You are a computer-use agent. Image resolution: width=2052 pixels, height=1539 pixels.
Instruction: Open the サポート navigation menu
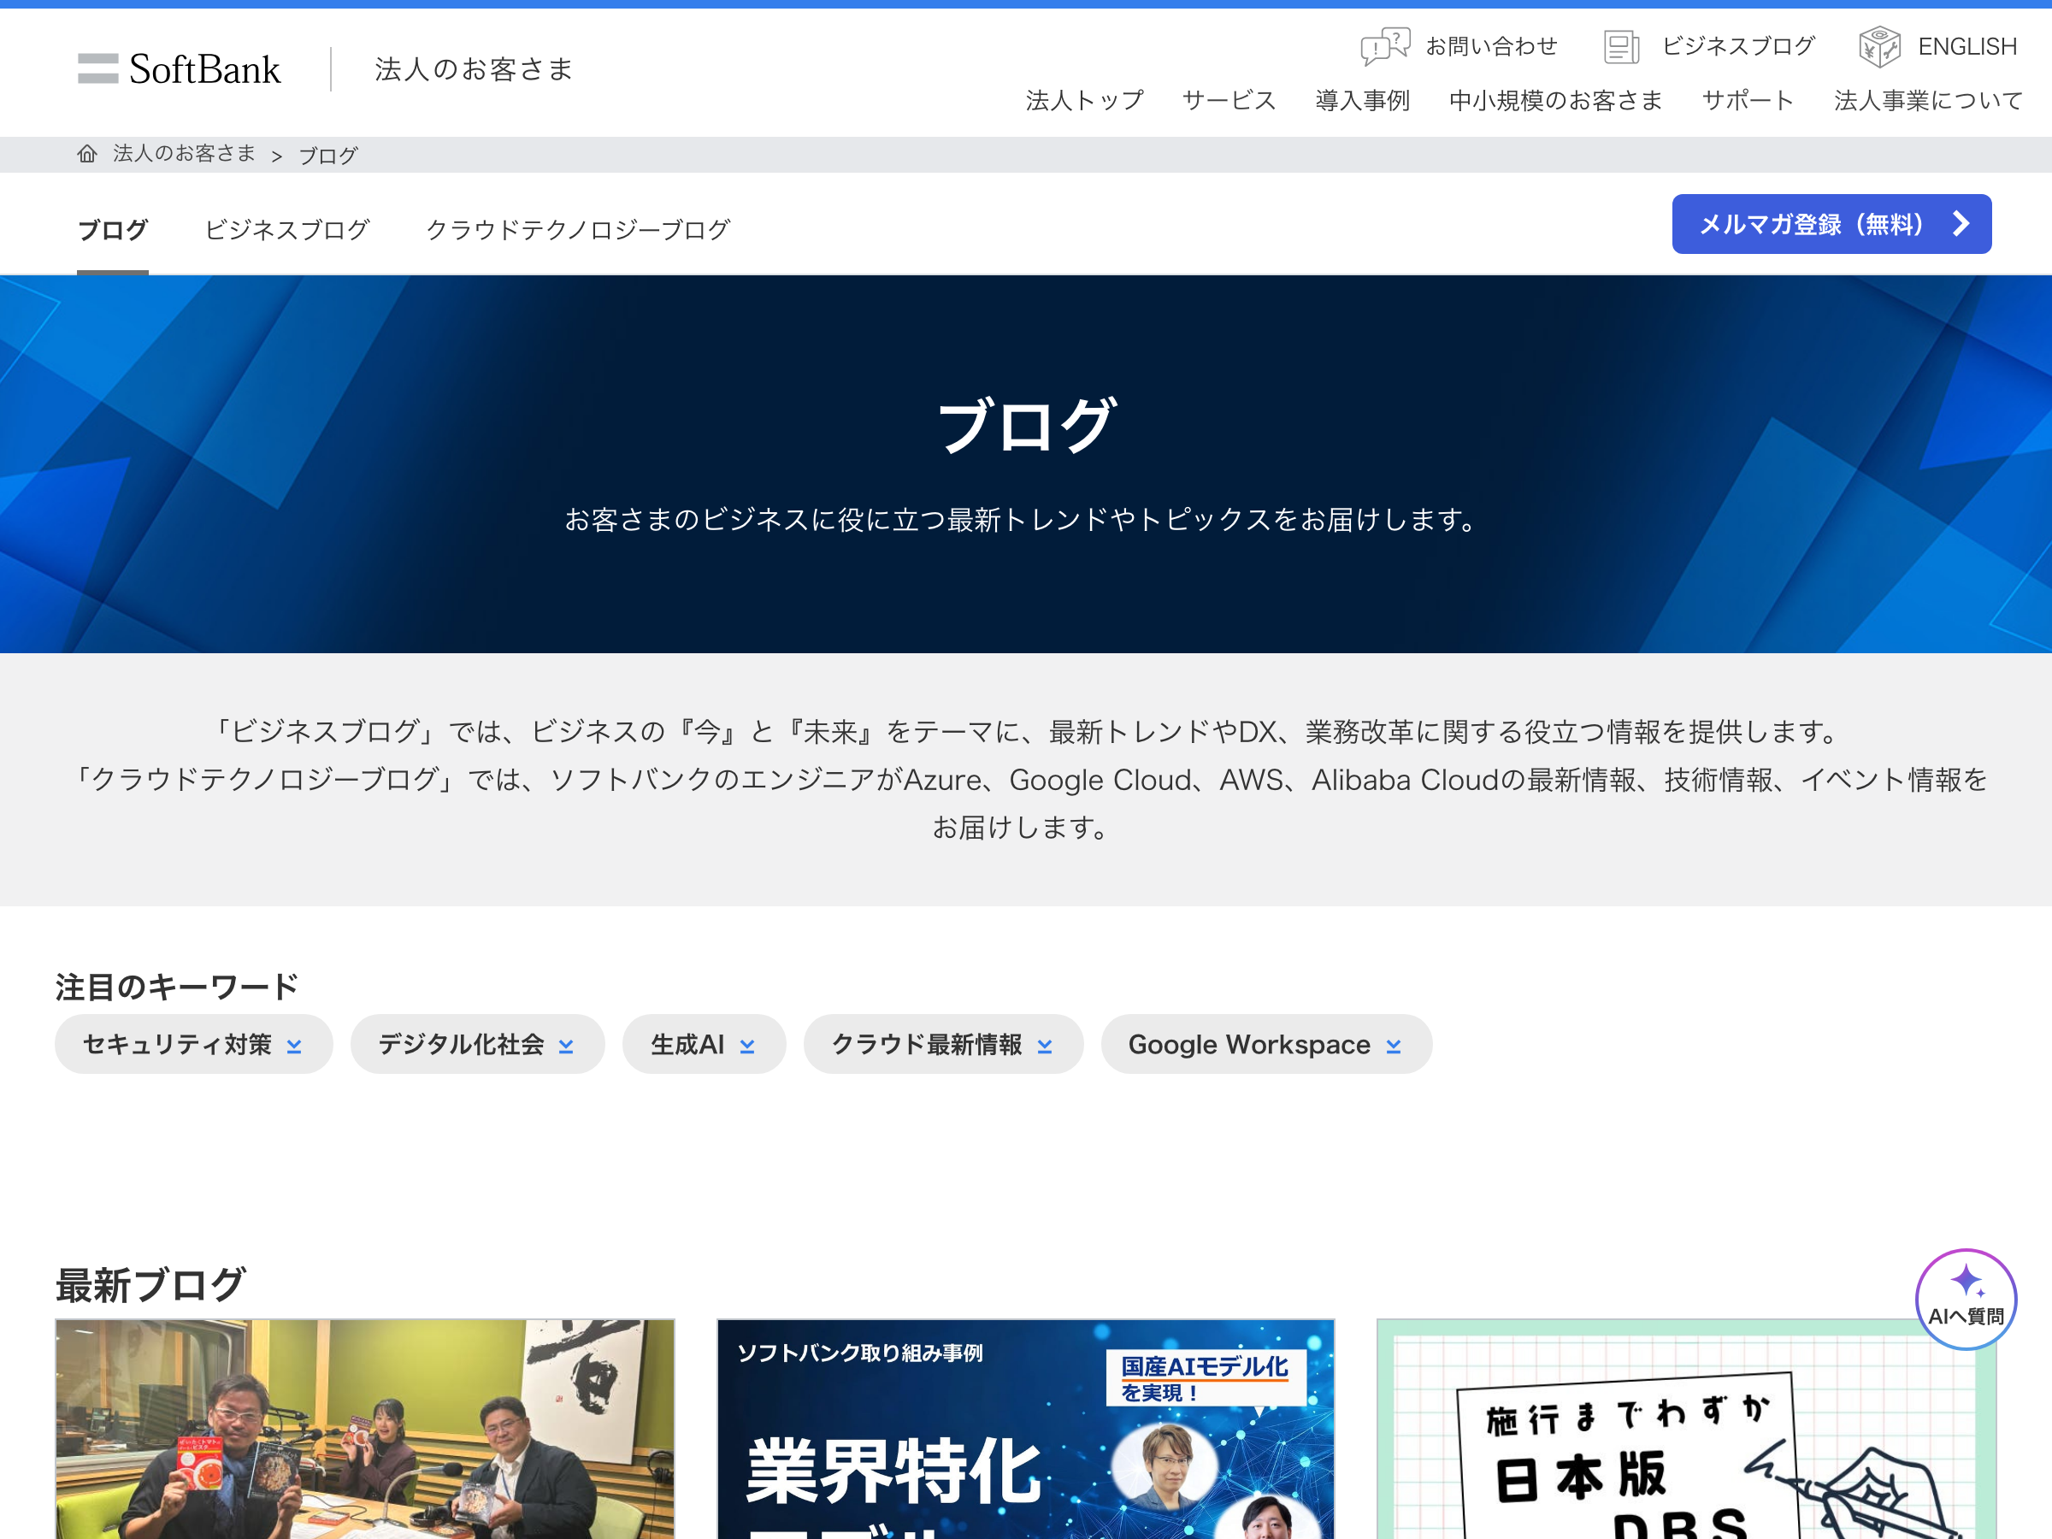[x=1748, y=100]
